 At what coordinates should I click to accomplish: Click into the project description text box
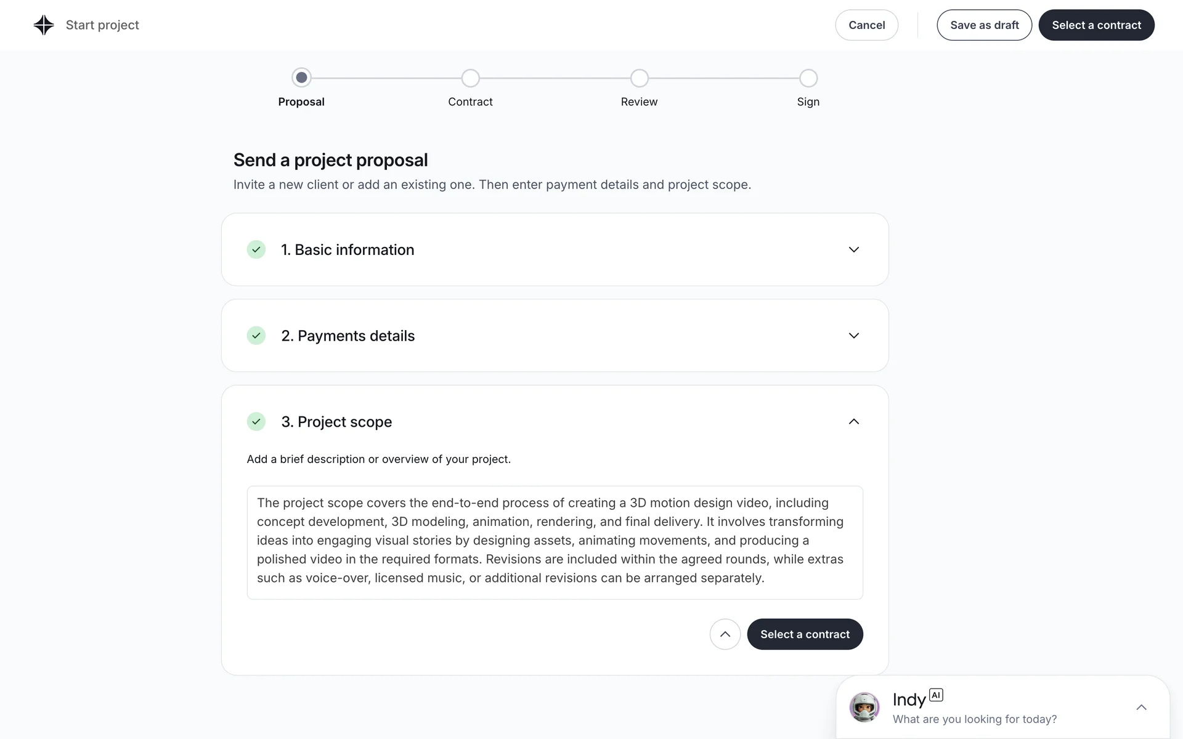(555, 542)
